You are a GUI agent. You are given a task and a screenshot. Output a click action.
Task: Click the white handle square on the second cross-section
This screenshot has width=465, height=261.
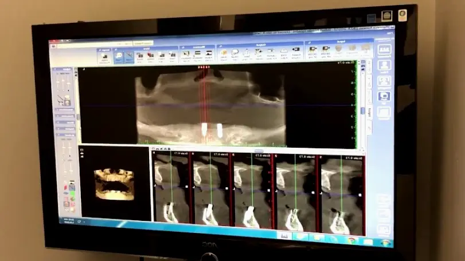pos(227,188)
